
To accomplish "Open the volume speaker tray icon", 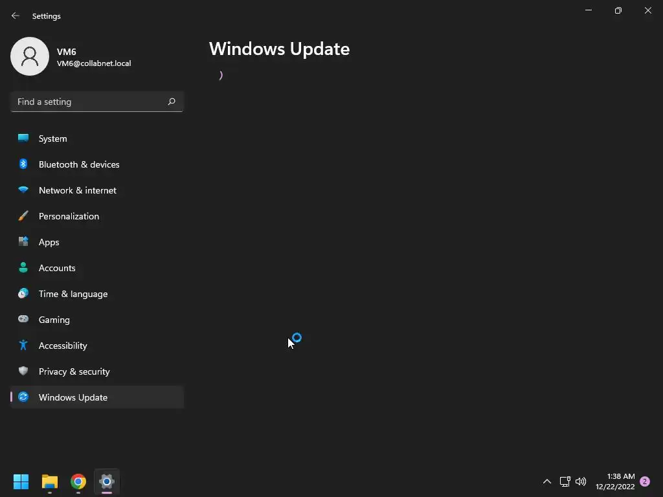I will [x=581, y=481].
